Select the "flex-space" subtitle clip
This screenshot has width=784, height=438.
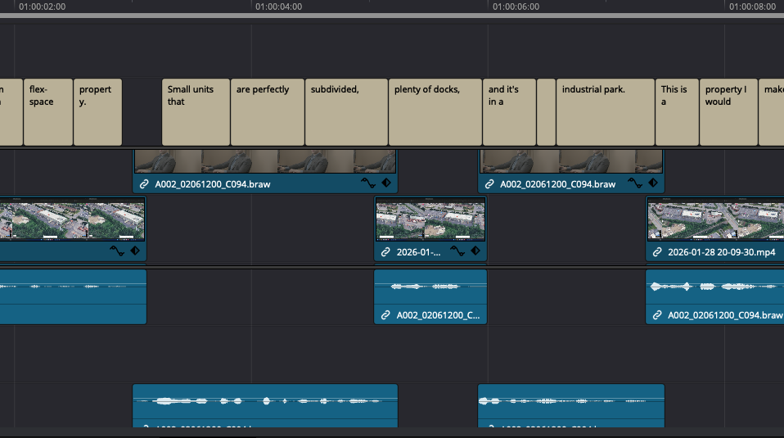point(47,111)
